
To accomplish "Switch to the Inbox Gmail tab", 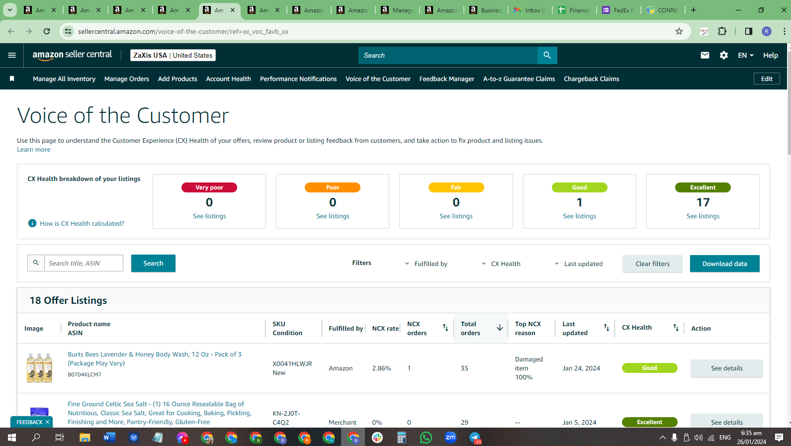I will click(x=530, y=10).
